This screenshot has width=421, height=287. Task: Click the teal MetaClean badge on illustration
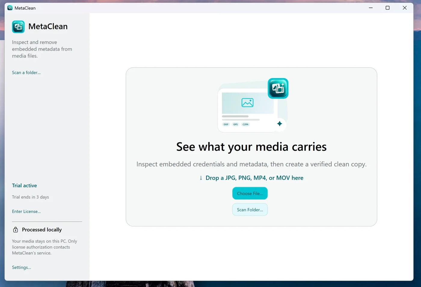pyautogui.click(x=278, y=88)
